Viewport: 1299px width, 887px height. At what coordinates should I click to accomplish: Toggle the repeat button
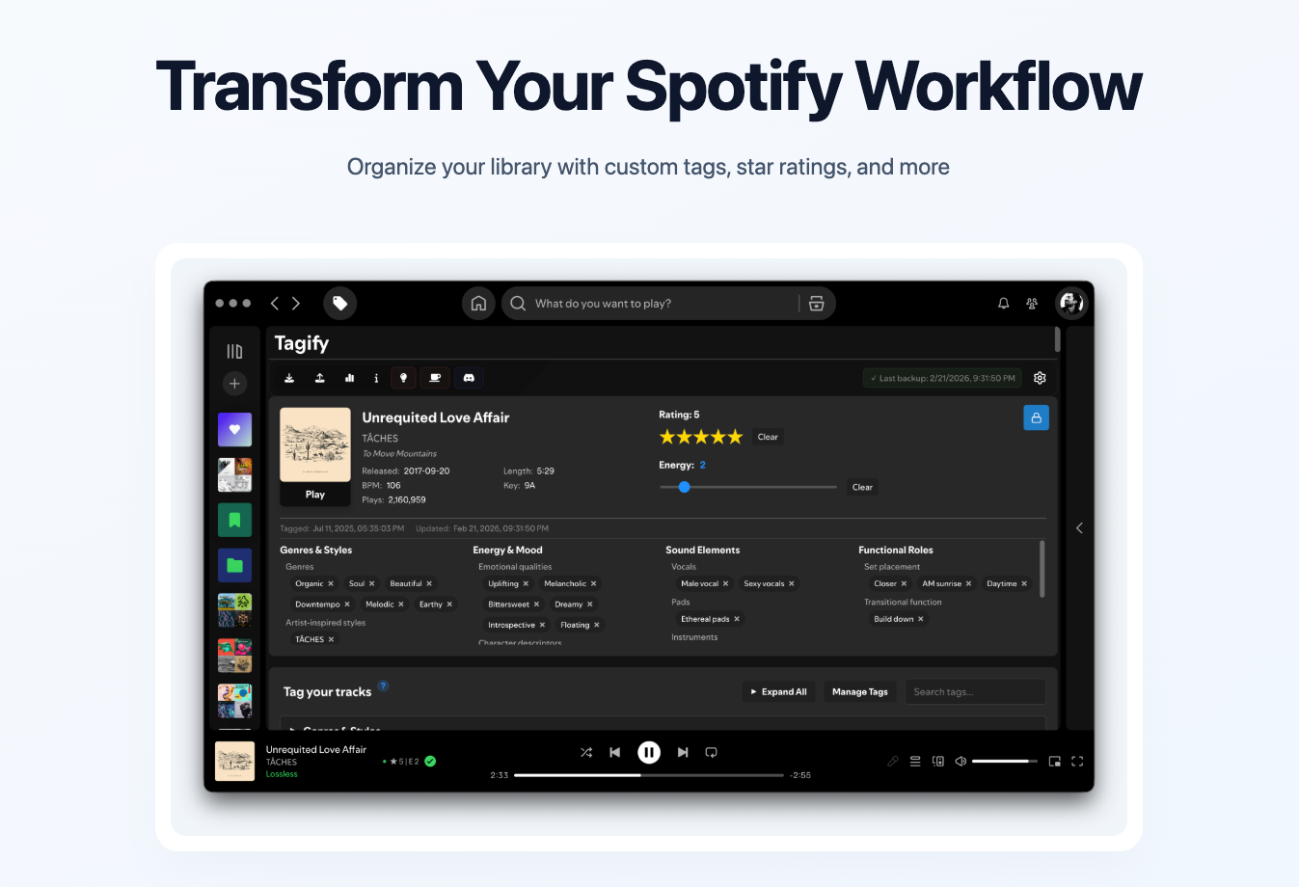click(712, 752)
